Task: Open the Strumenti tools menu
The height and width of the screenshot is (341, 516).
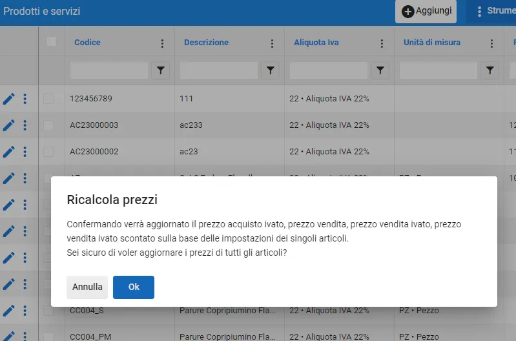Action: click(x=492, y=11)
